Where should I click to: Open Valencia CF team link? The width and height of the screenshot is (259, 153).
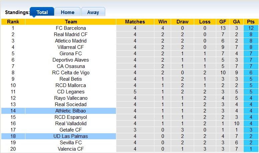[x=71, y=149]
